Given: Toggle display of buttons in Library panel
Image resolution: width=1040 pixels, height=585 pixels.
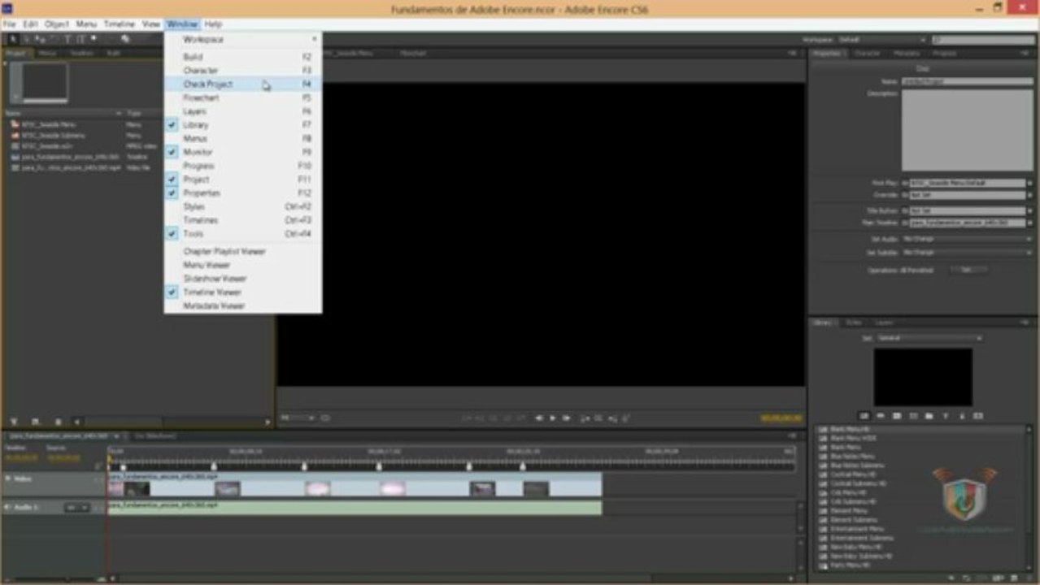Looking at the screenshot, I should [881, 416].
